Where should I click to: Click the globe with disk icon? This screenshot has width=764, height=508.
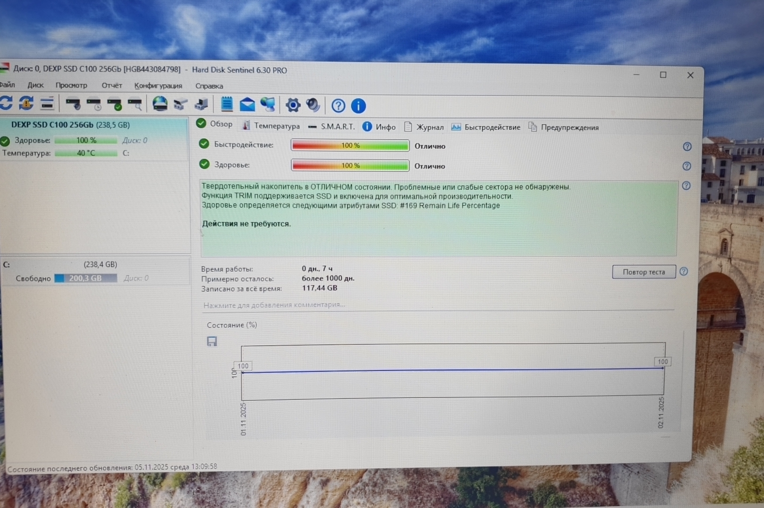coord(160,104)
